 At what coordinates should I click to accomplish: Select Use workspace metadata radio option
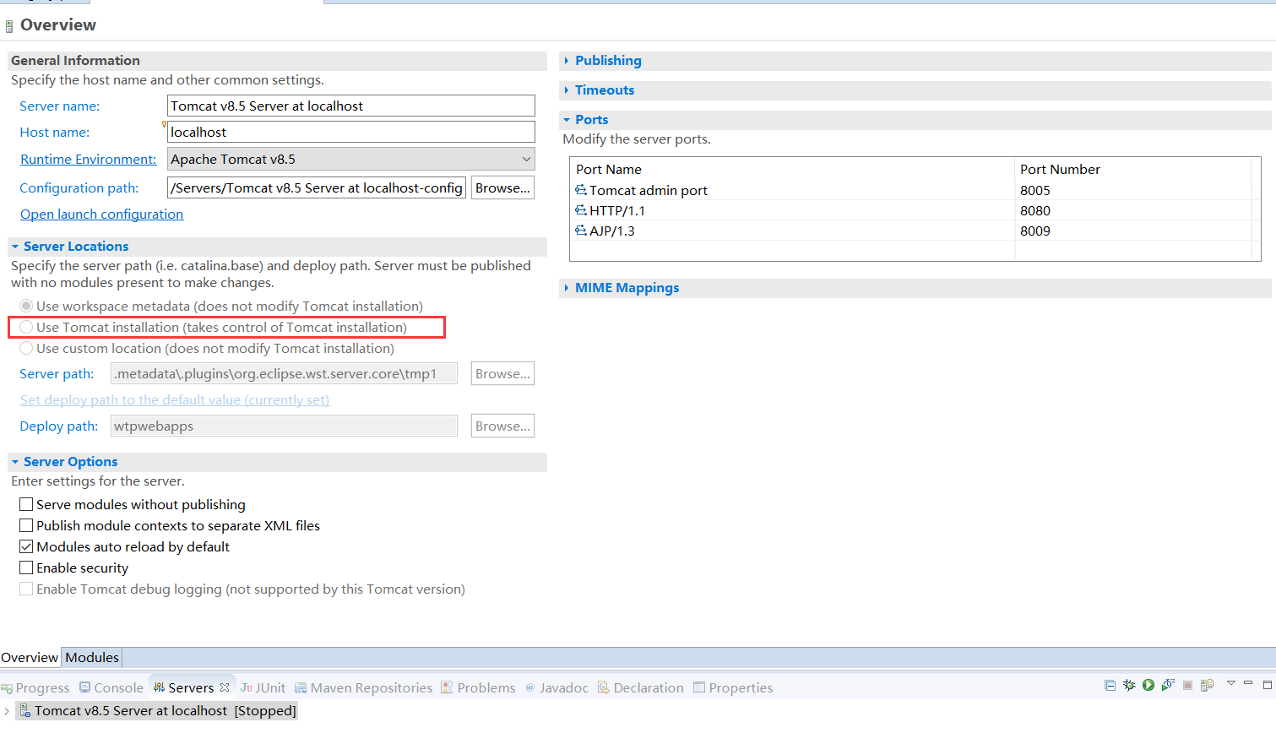tap(26, 306)
